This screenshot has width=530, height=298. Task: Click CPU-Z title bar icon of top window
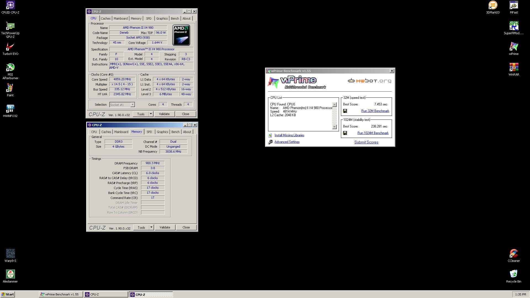tap(89, 12)
